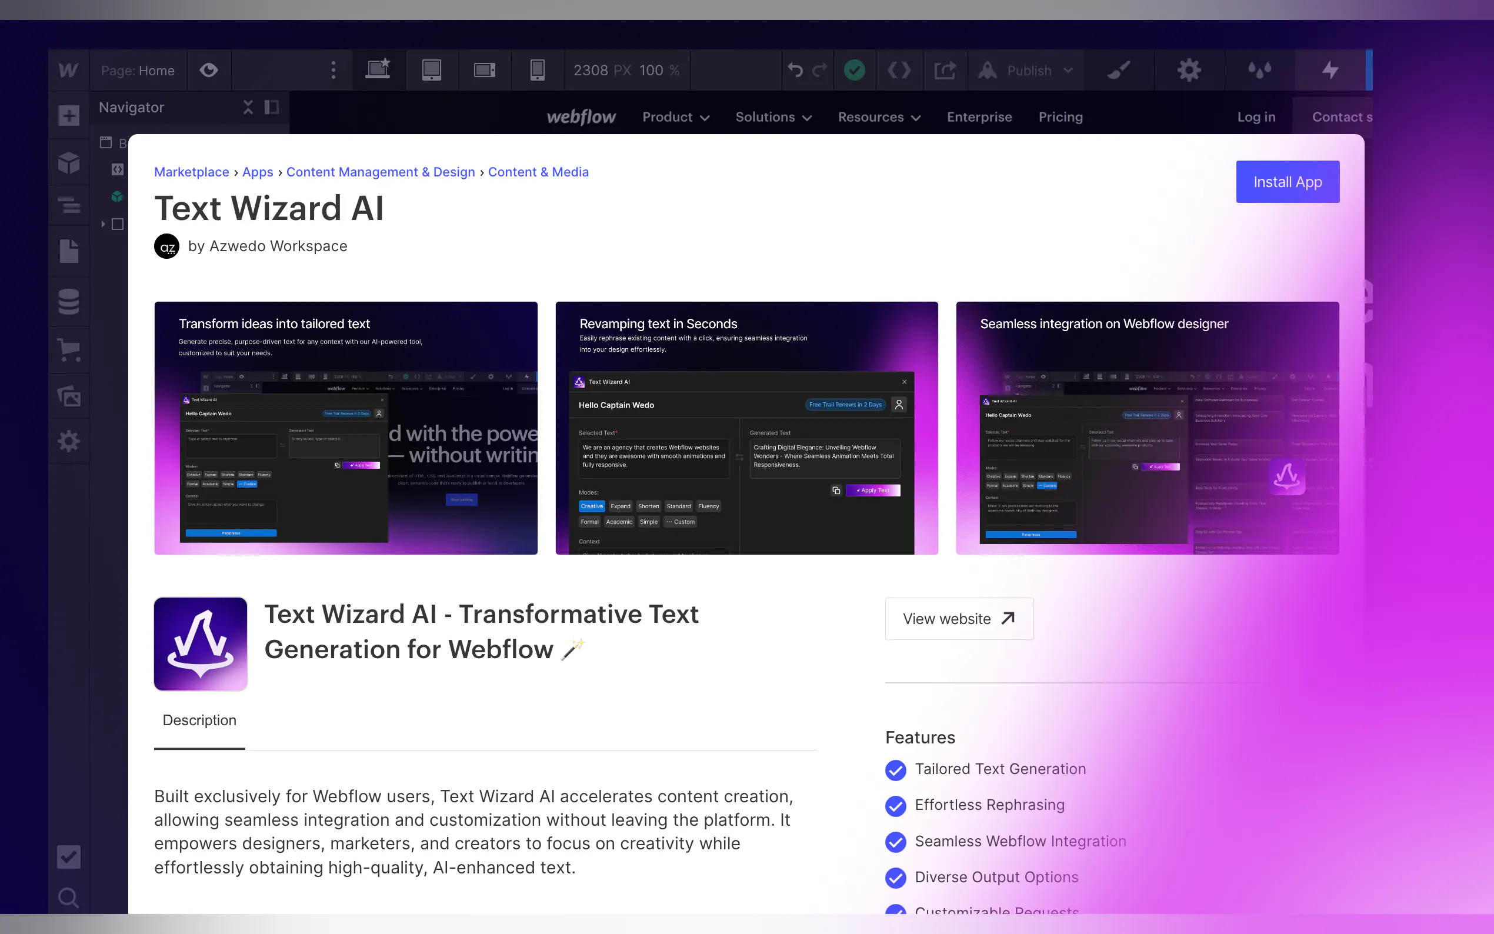Open the Publish dropdown
Screen dimensions: 1494x934
(x=1025, y=71)
